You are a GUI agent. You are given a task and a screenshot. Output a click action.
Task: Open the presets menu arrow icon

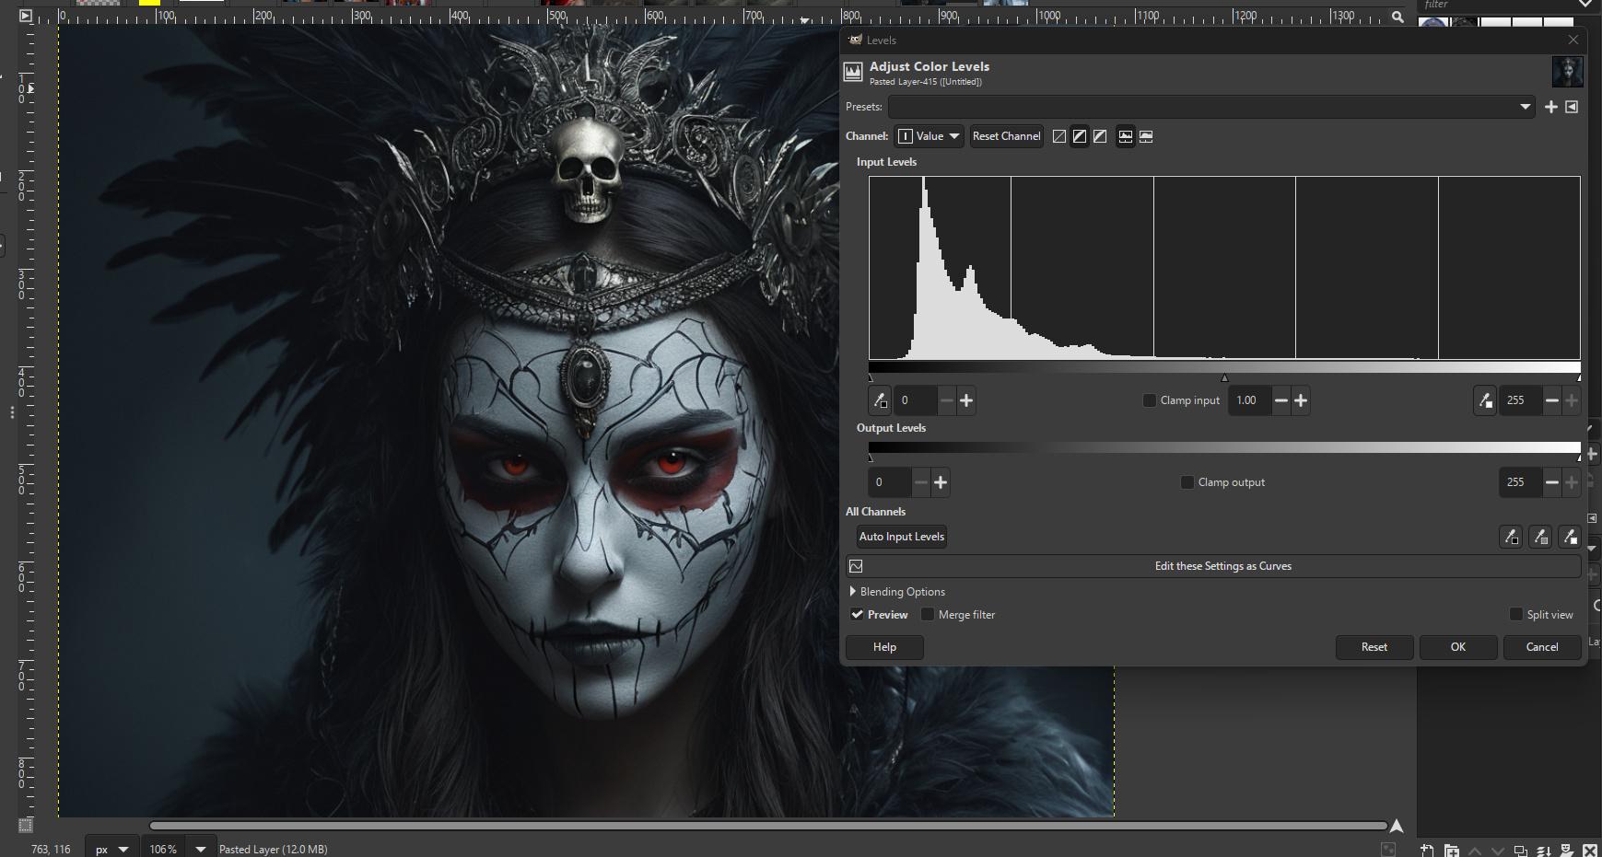point(1572,107)
